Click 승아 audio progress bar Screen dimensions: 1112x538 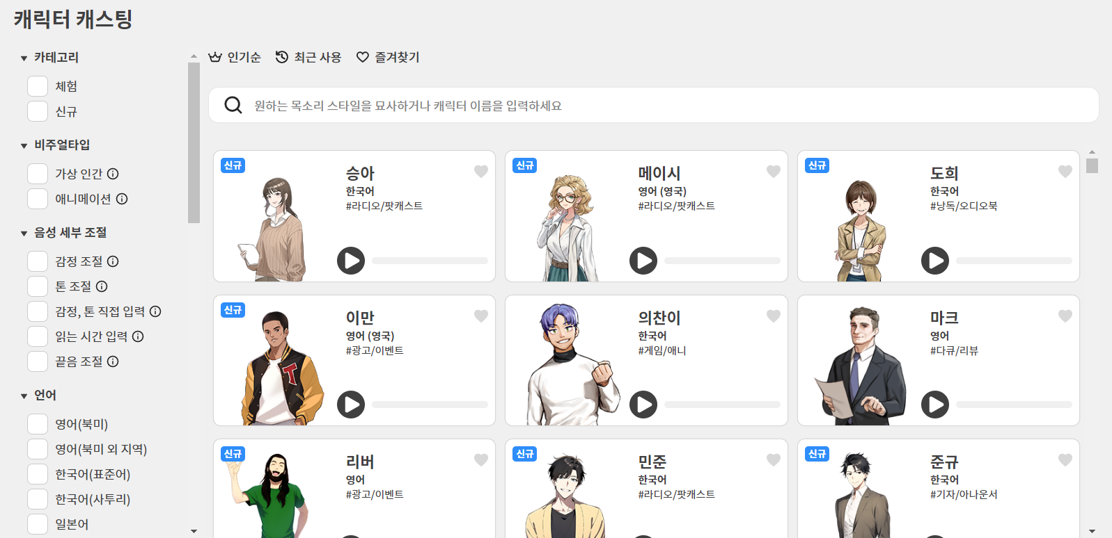tap(430, 261)
